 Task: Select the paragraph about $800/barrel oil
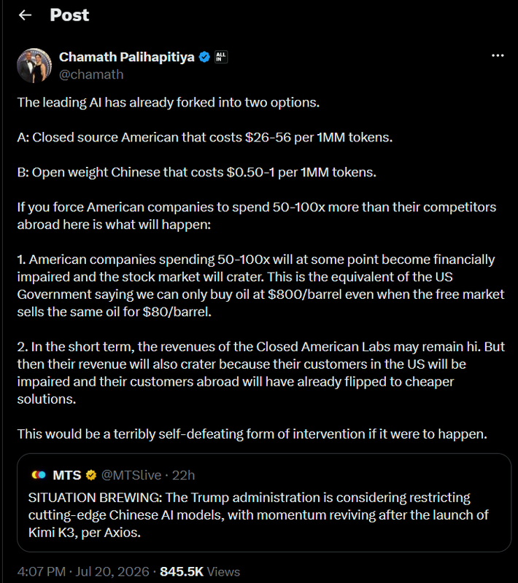260,286
